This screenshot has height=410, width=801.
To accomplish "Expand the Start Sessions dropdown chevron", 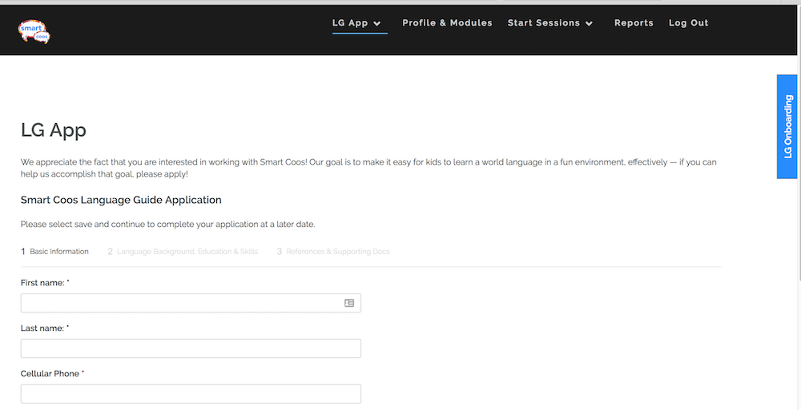I will 589,23.
